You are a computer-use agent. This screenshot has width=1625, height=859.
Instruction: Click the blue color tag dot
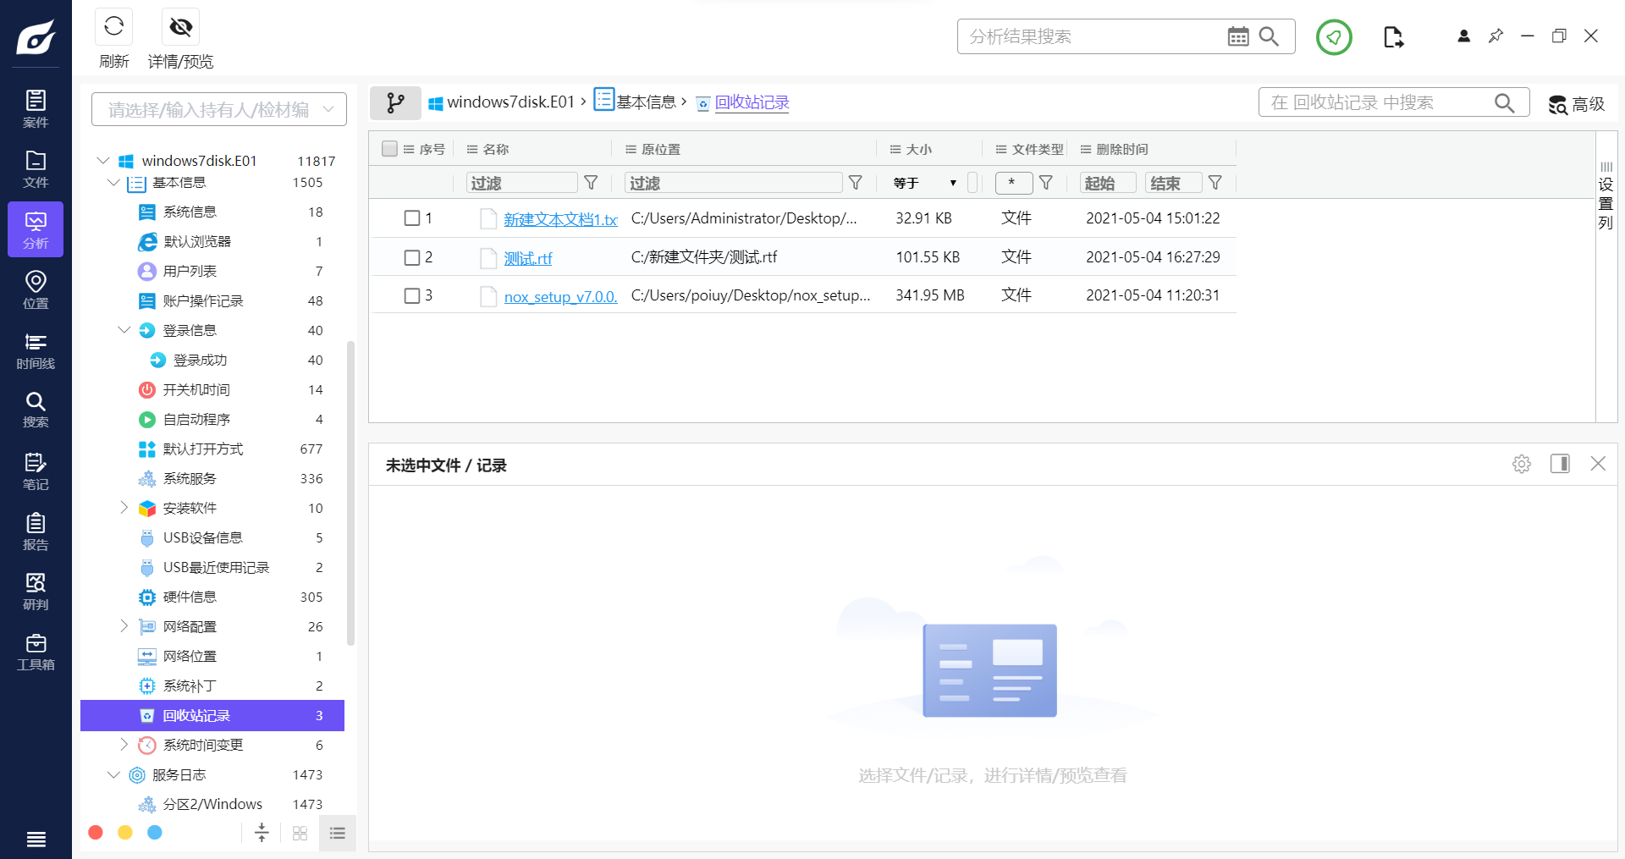pos(155,833)
